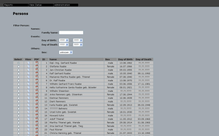Screen dimensions: 219x136
Task: Click death date 03.09.1960
Action: point(144,119)
